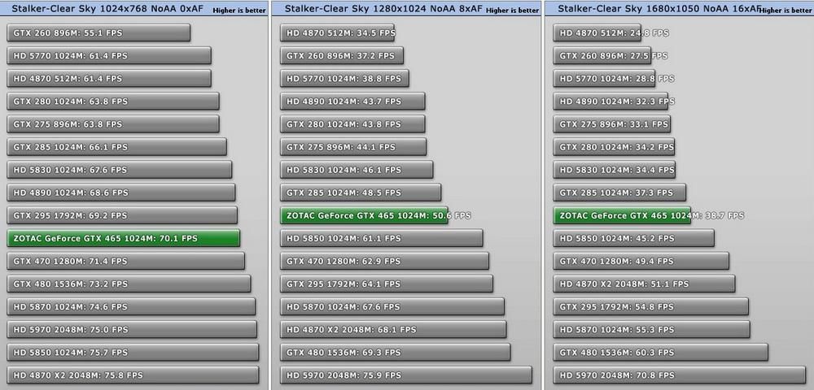
Task: Click the GTX 470 1280M 71.4 FPS bar
Action: coord(126,261)
